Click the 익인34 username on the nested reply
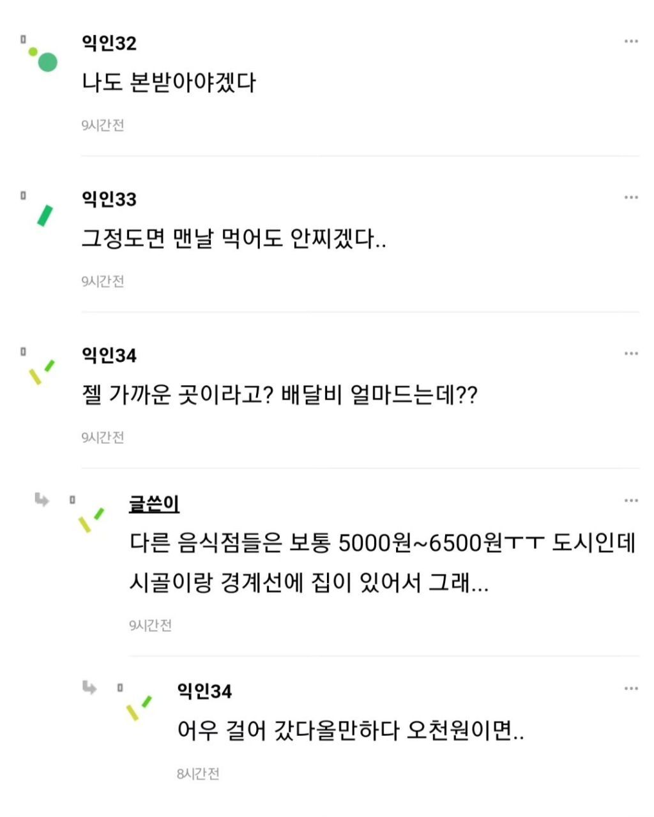The image size is (654, 817). point(204,691)
